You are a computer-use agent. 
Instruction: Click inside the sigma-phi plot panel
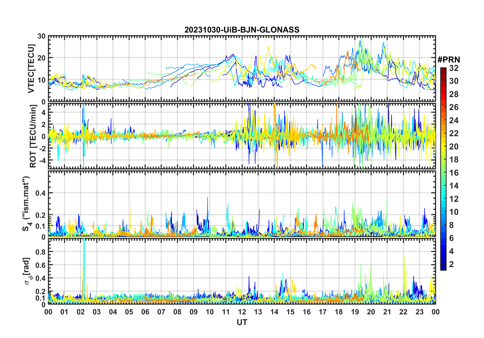click(242, 271)
